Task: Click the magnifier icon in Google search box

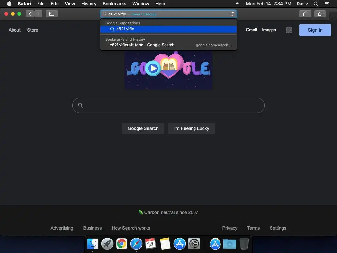Action: (80, 105)
